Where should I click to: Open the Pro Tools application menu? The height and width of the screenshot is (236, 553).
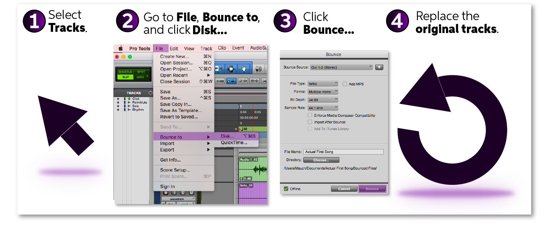140,48
